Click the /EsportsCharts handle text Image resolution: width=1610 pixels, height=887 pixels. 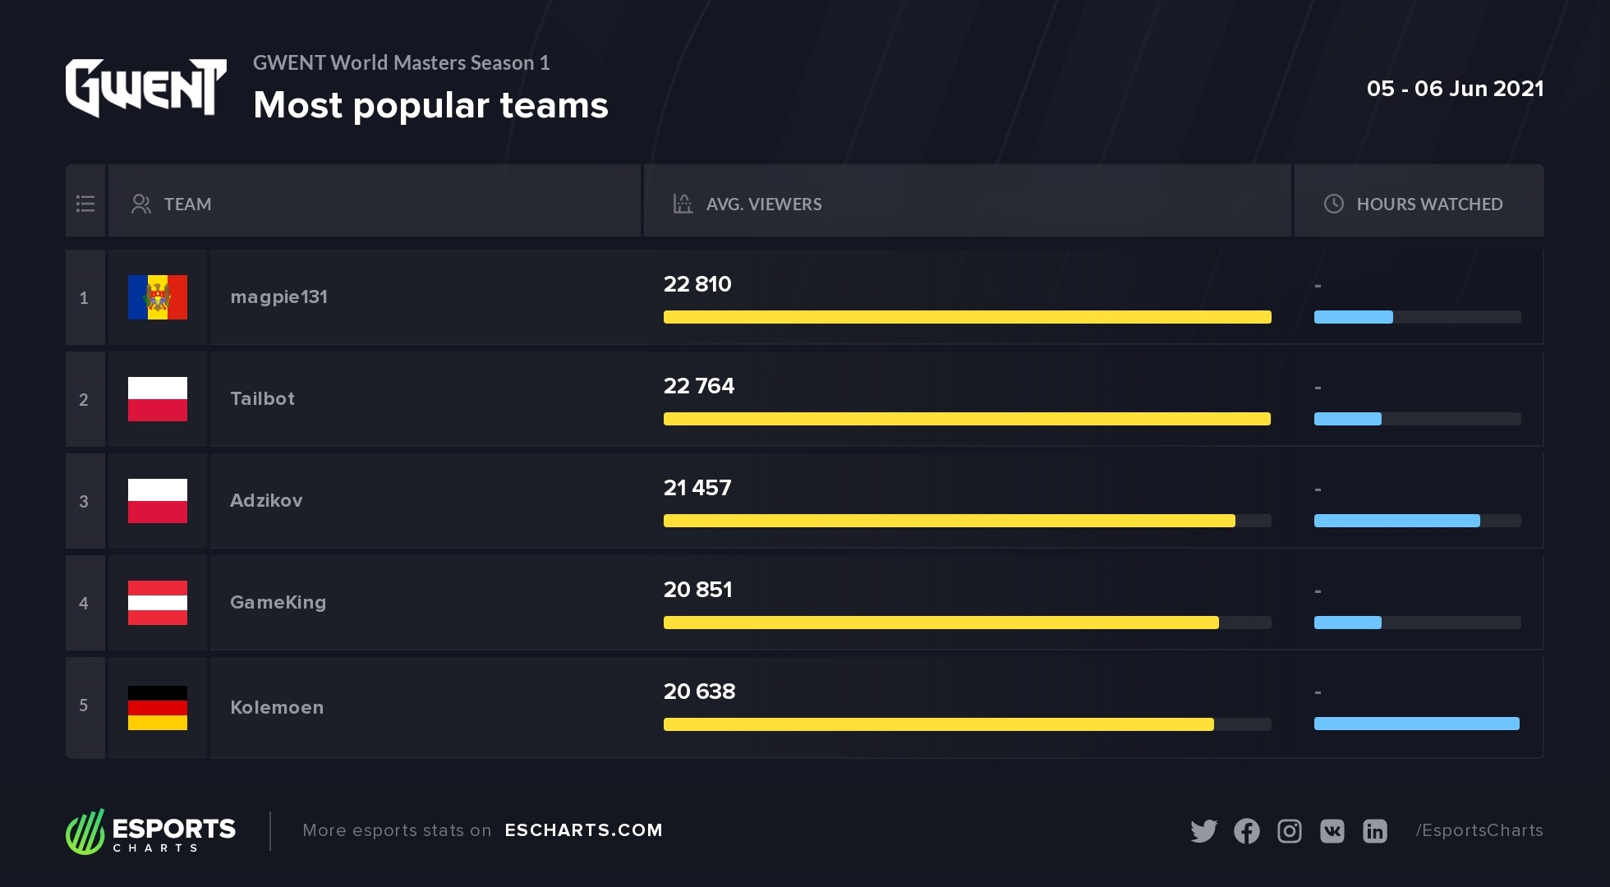point(1479,830)
